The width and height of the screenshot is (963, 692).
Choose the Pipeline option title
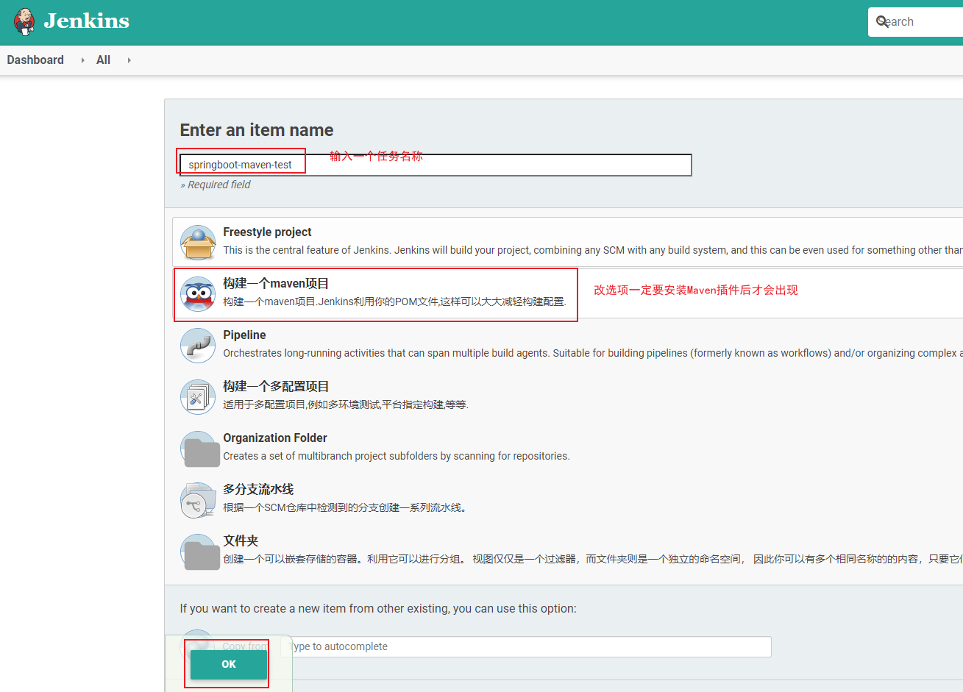click(244, 335)
